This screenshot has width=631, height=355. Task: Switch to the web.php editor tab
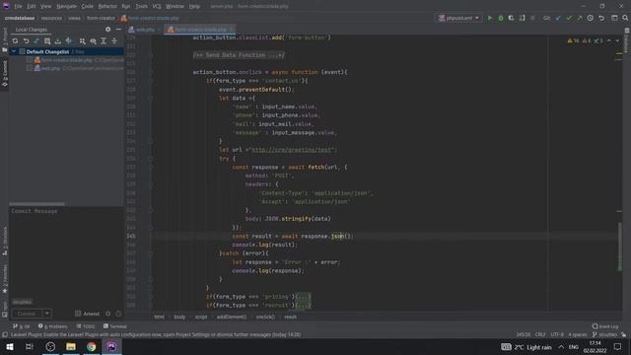(x=142, y=30)
